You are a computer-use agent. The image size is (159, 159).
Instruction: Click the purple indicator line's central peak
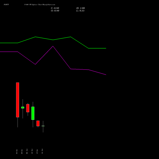(x=53, y=46)
